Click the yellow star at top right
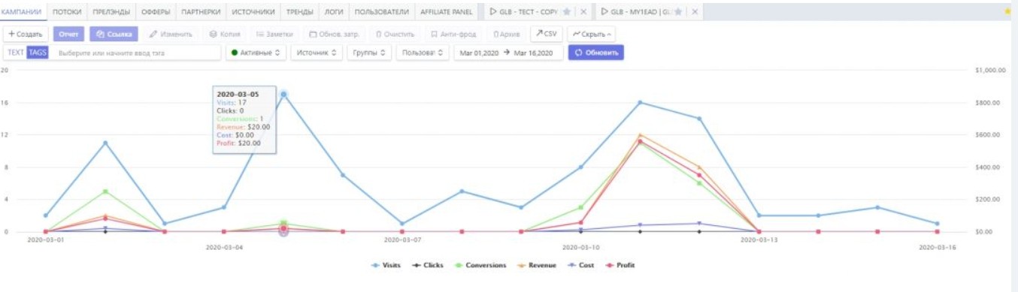This screenshot has width=1018, height=292. (x=1007, y=12)
